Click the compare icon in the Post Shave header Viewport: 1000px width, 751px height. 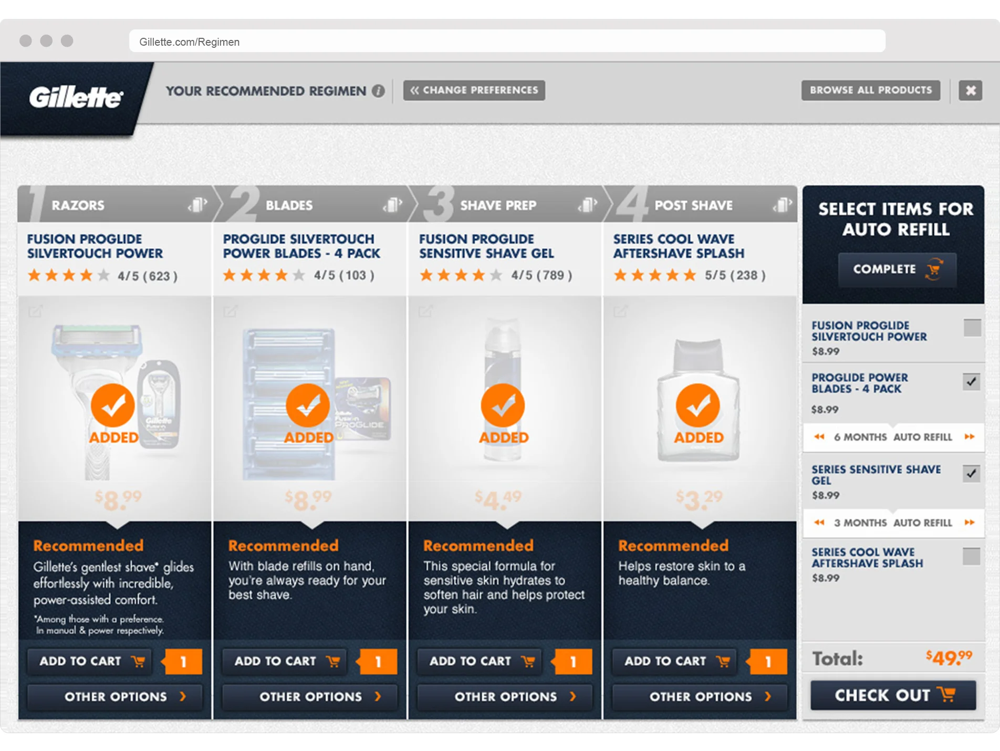click(x=782, y=205)
